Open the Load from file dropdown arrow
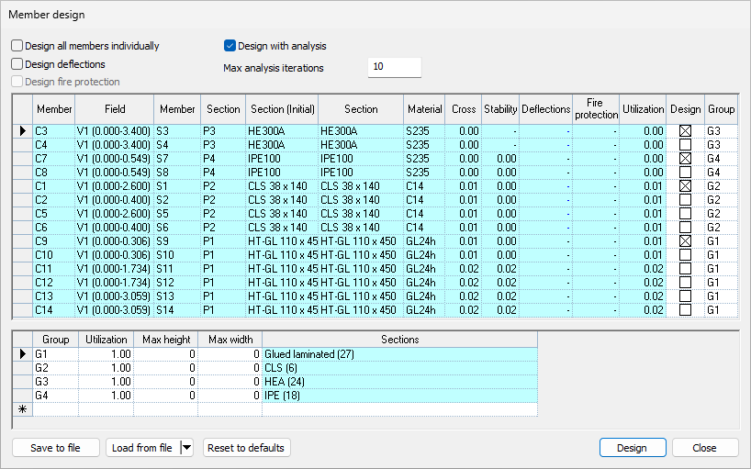751x469 pixels. click(x=186, y=448)
